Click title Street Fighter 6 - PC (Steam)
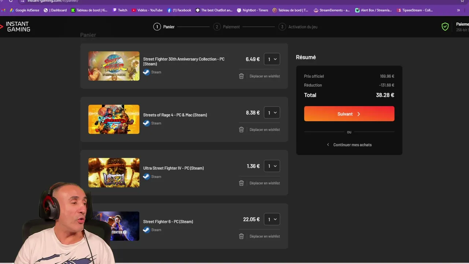The image size is (469, 264). [x=168, y=221]
